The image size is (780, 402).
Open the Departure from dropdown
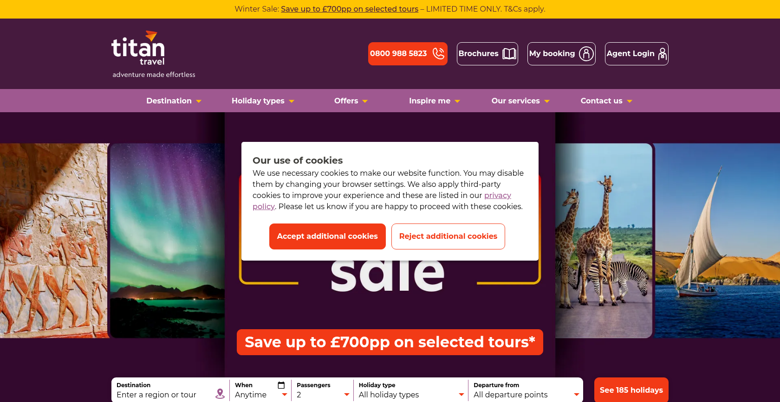point(526,395)
